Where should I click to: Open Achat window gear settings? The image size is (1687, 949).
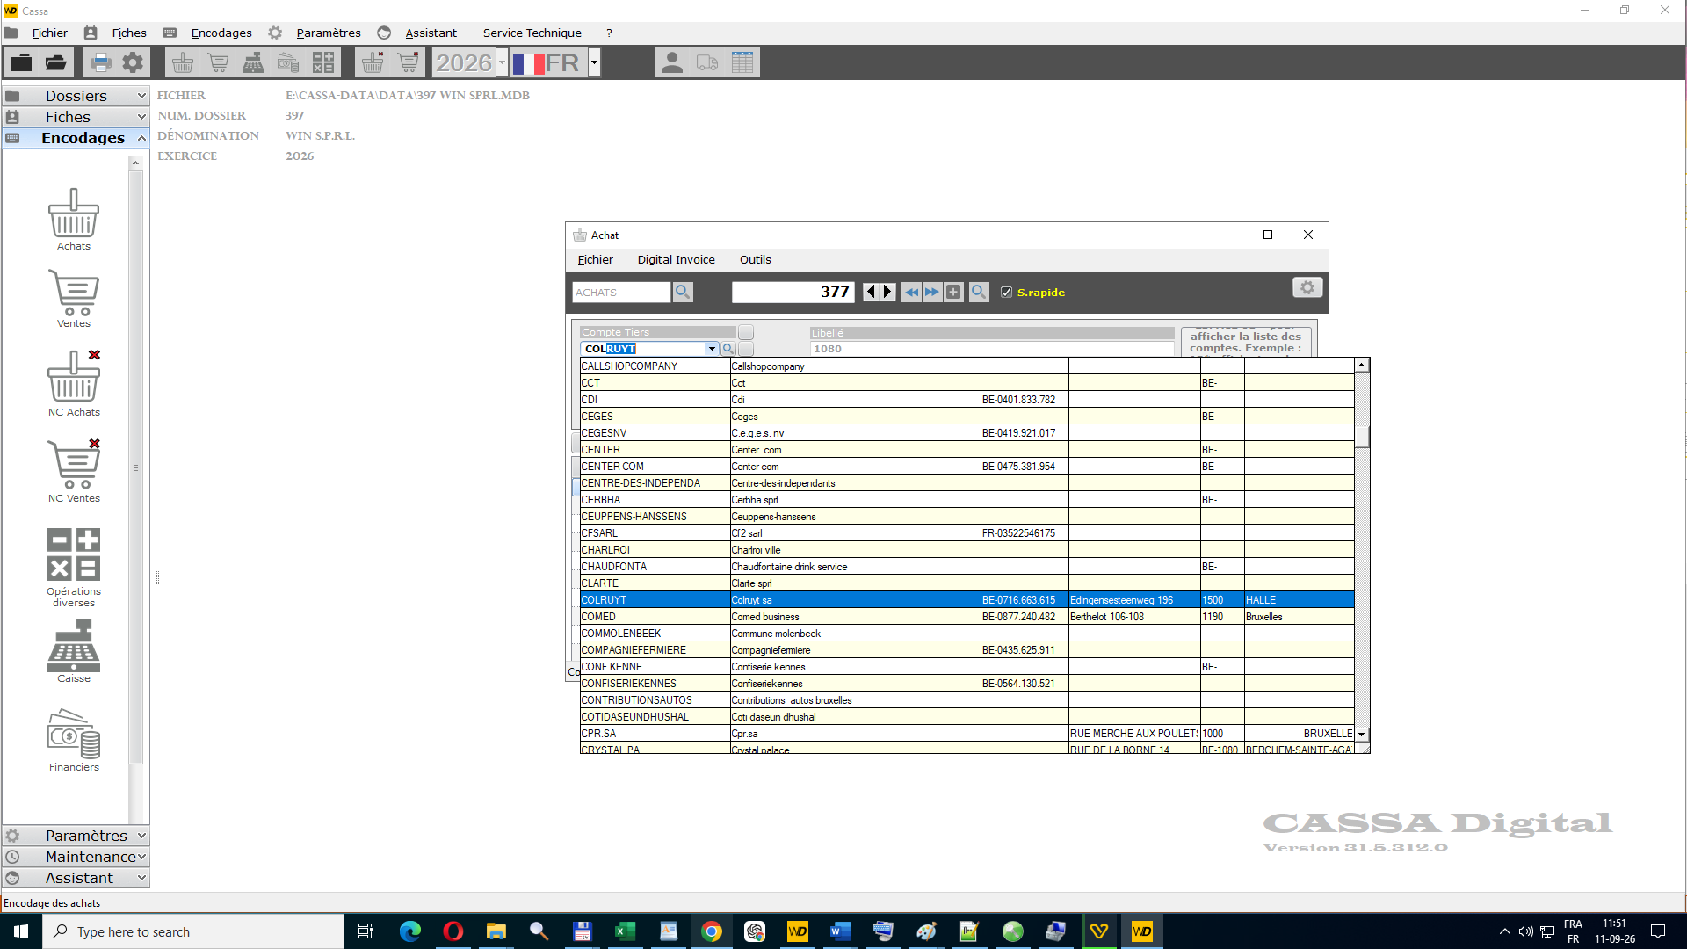[1307, 287]
